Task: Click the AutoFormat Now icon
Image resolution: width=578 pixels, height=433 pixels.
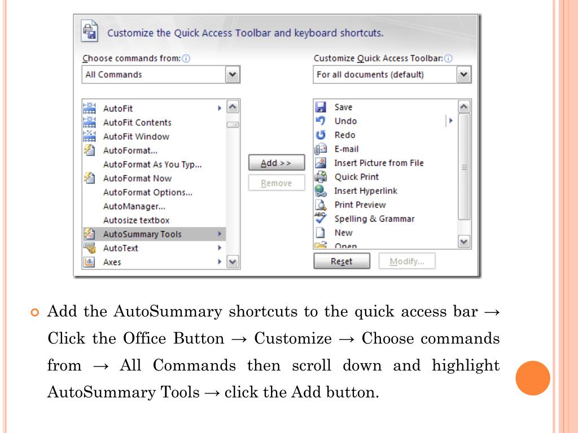Action: pyautogui.click(x=89, y=178)
